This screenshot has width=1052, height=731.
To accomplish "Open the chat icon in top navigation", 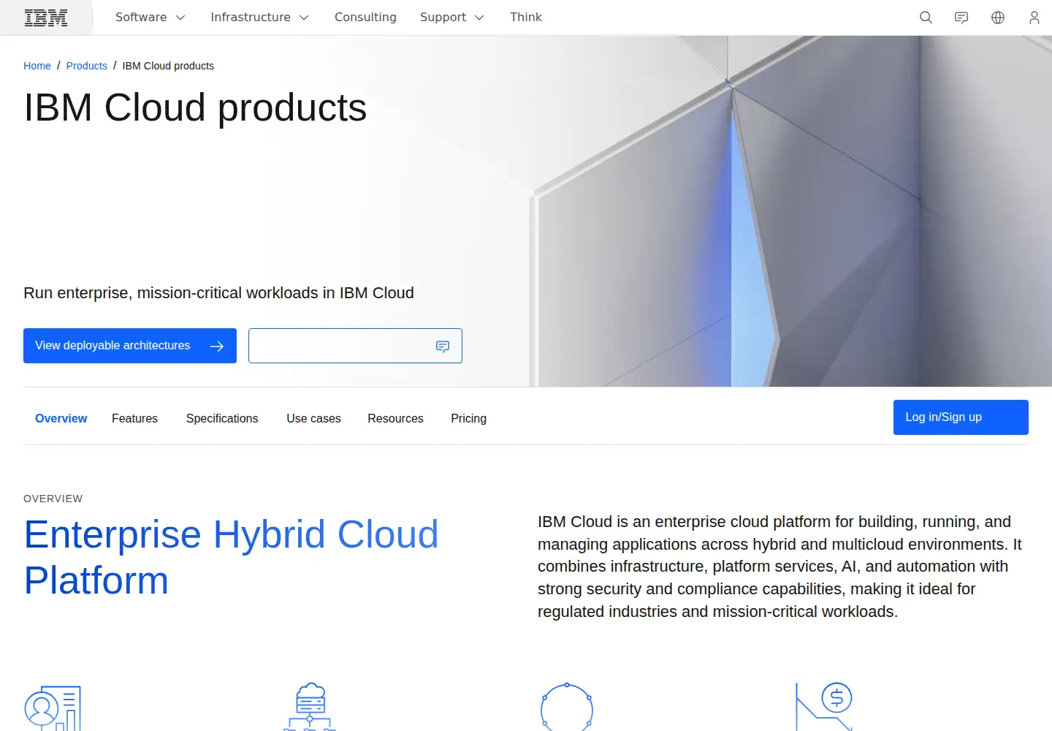I will pyautogui.click(x=961, y=18).
